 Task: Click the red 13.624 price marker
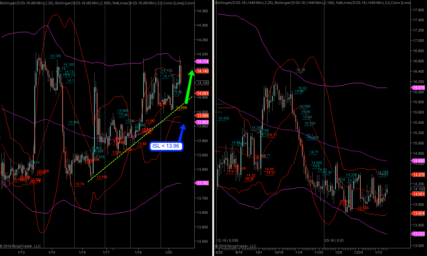418,213
